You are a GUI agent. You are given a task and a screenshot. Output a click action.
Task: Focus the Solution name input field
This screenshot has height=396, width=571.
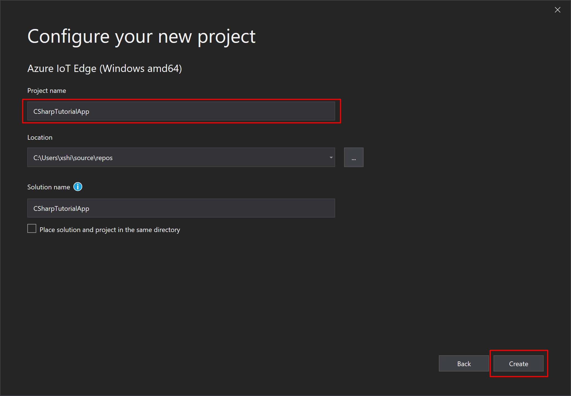click(181, 208)
